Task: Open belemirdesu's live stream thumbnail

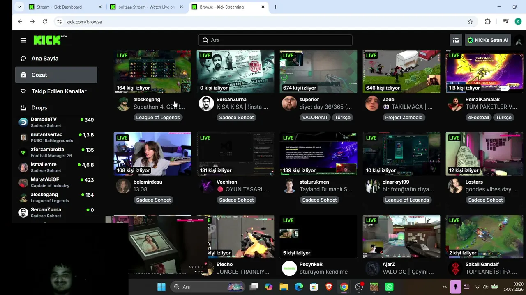Action: 152,154
